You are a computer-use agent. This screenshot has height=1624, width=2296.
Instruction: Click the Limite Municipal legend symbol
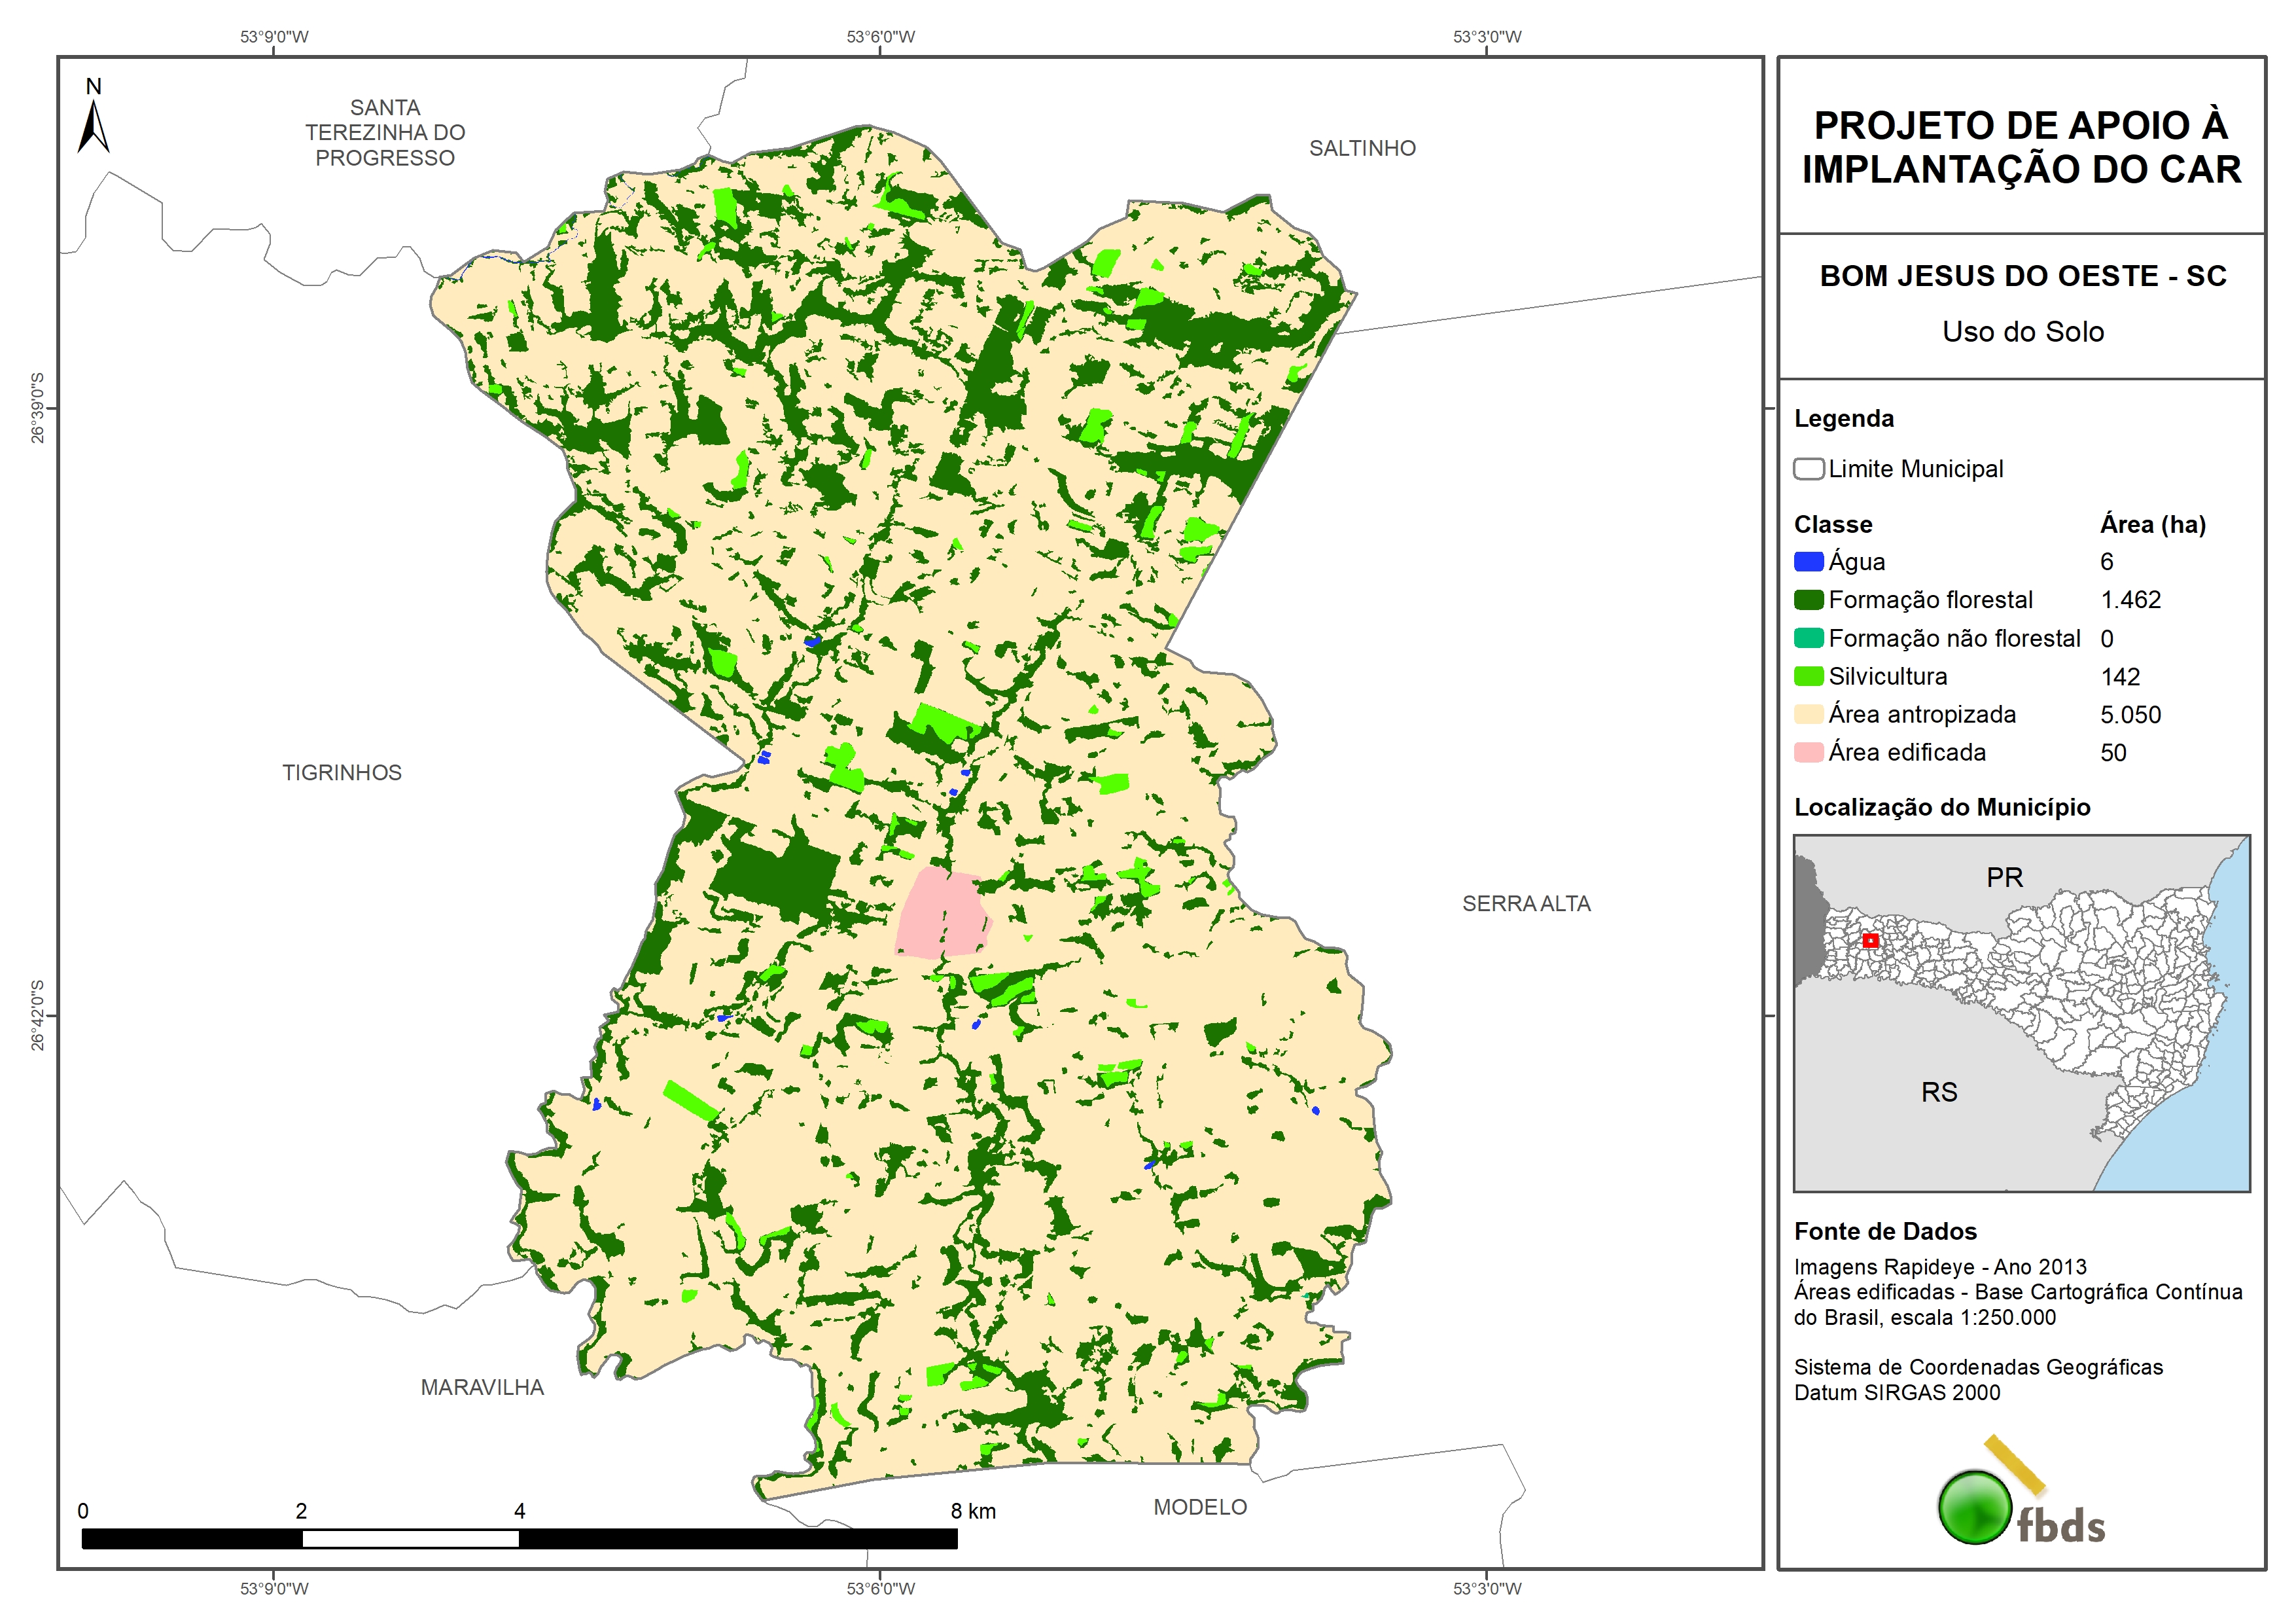coord(1808,468)
